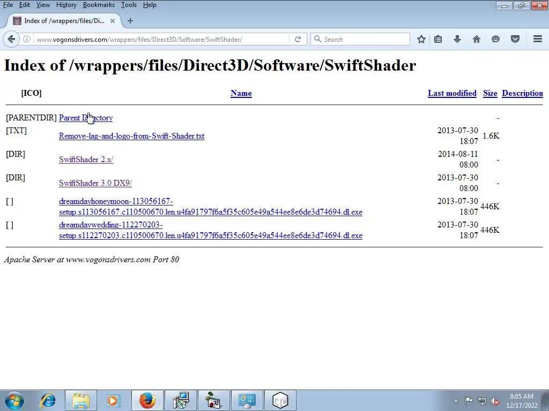The width and height of the screenshot is (549, 411).
Task: Open the Action Center flag icon
Action: 469,401
